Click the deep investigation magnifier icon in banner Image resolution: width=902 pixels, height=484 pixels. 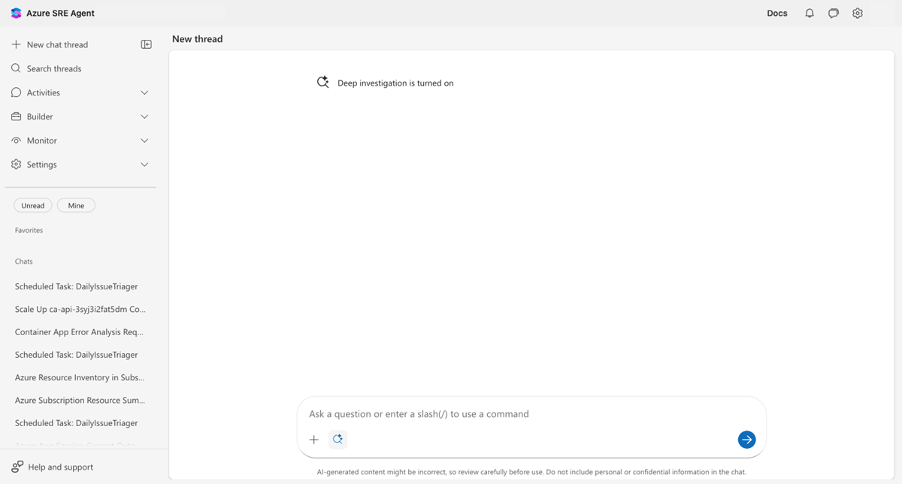322,83
